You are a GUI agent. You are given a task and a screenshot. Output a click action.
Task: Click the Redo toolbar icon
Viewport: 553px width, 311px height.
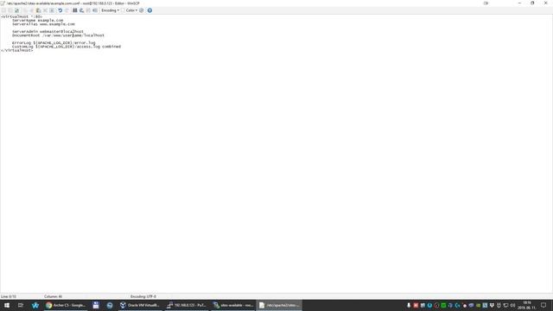pyautogui.click(x=67, y=10)
